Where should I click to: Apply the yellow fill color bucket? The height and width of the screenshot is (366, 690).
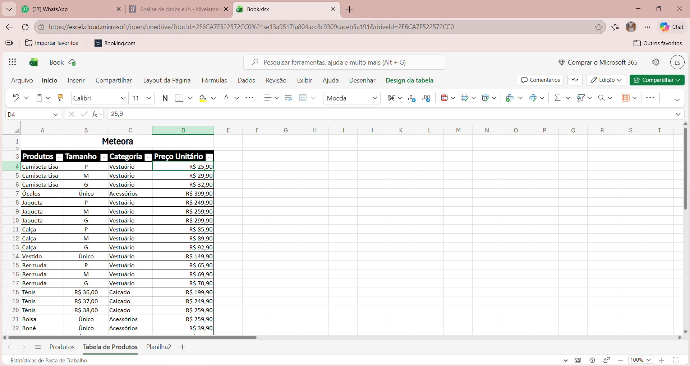coord(203,98)
